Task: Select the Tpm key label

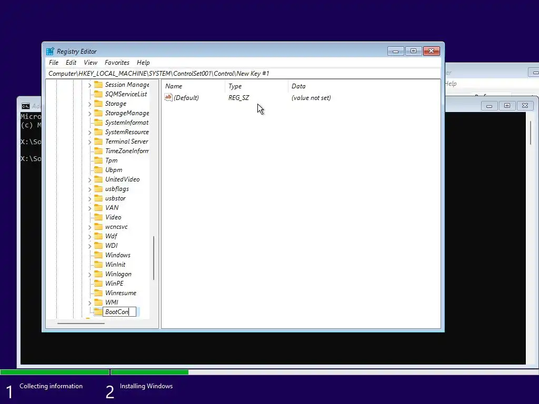Action: [x=112, y=160]
